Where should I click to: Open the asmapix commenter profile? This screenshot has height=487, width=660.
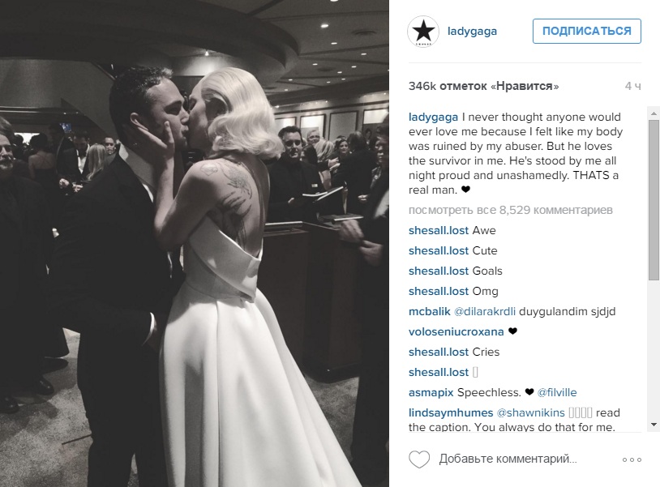(x=431, y=392)
